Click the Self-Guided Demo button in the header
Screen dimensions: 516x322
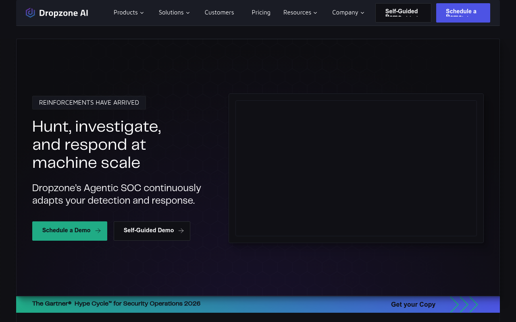point(403,13)
